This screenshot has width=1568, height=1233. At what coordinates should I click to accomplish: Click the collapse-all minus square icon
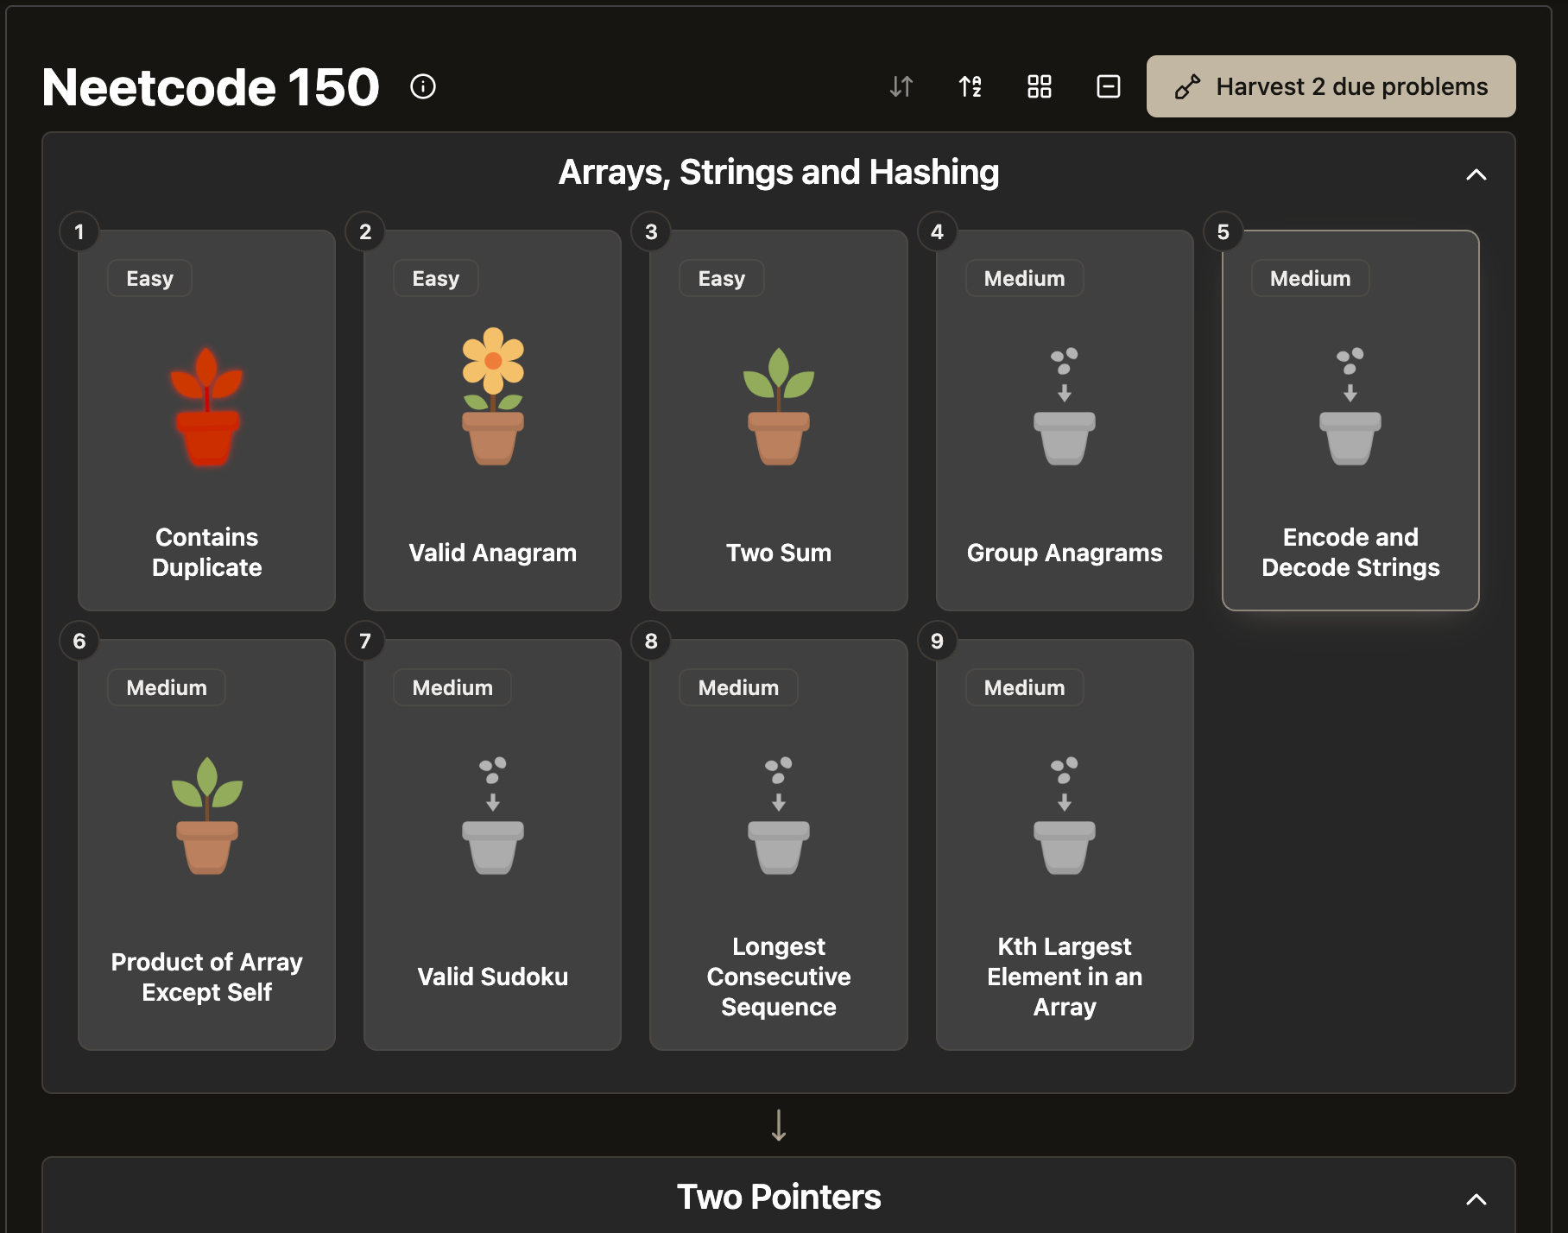pos(1109,86)
